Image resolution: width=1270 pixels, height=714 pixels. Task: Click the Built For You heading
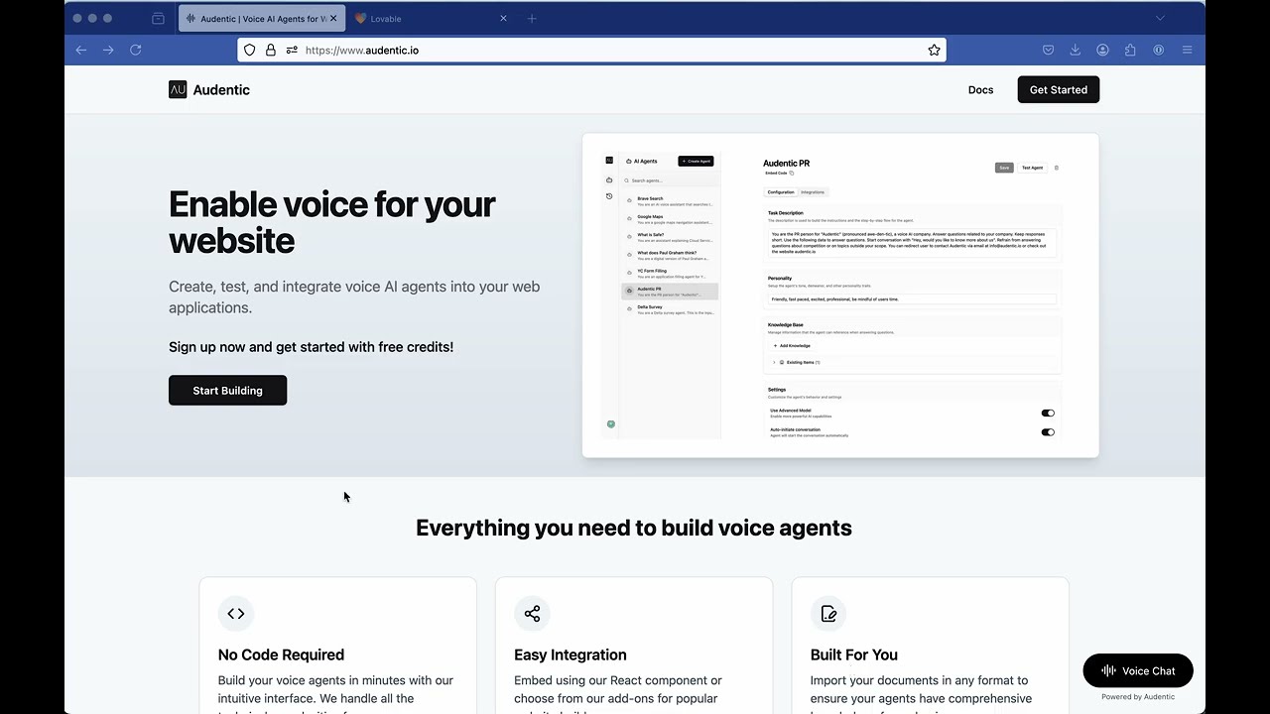pyautogui.click(x=854, y=654)
